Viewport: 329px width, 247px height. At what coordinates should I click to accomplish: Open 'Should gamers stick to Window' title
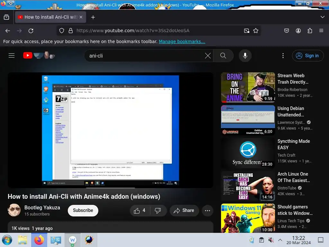click(295, 210)
